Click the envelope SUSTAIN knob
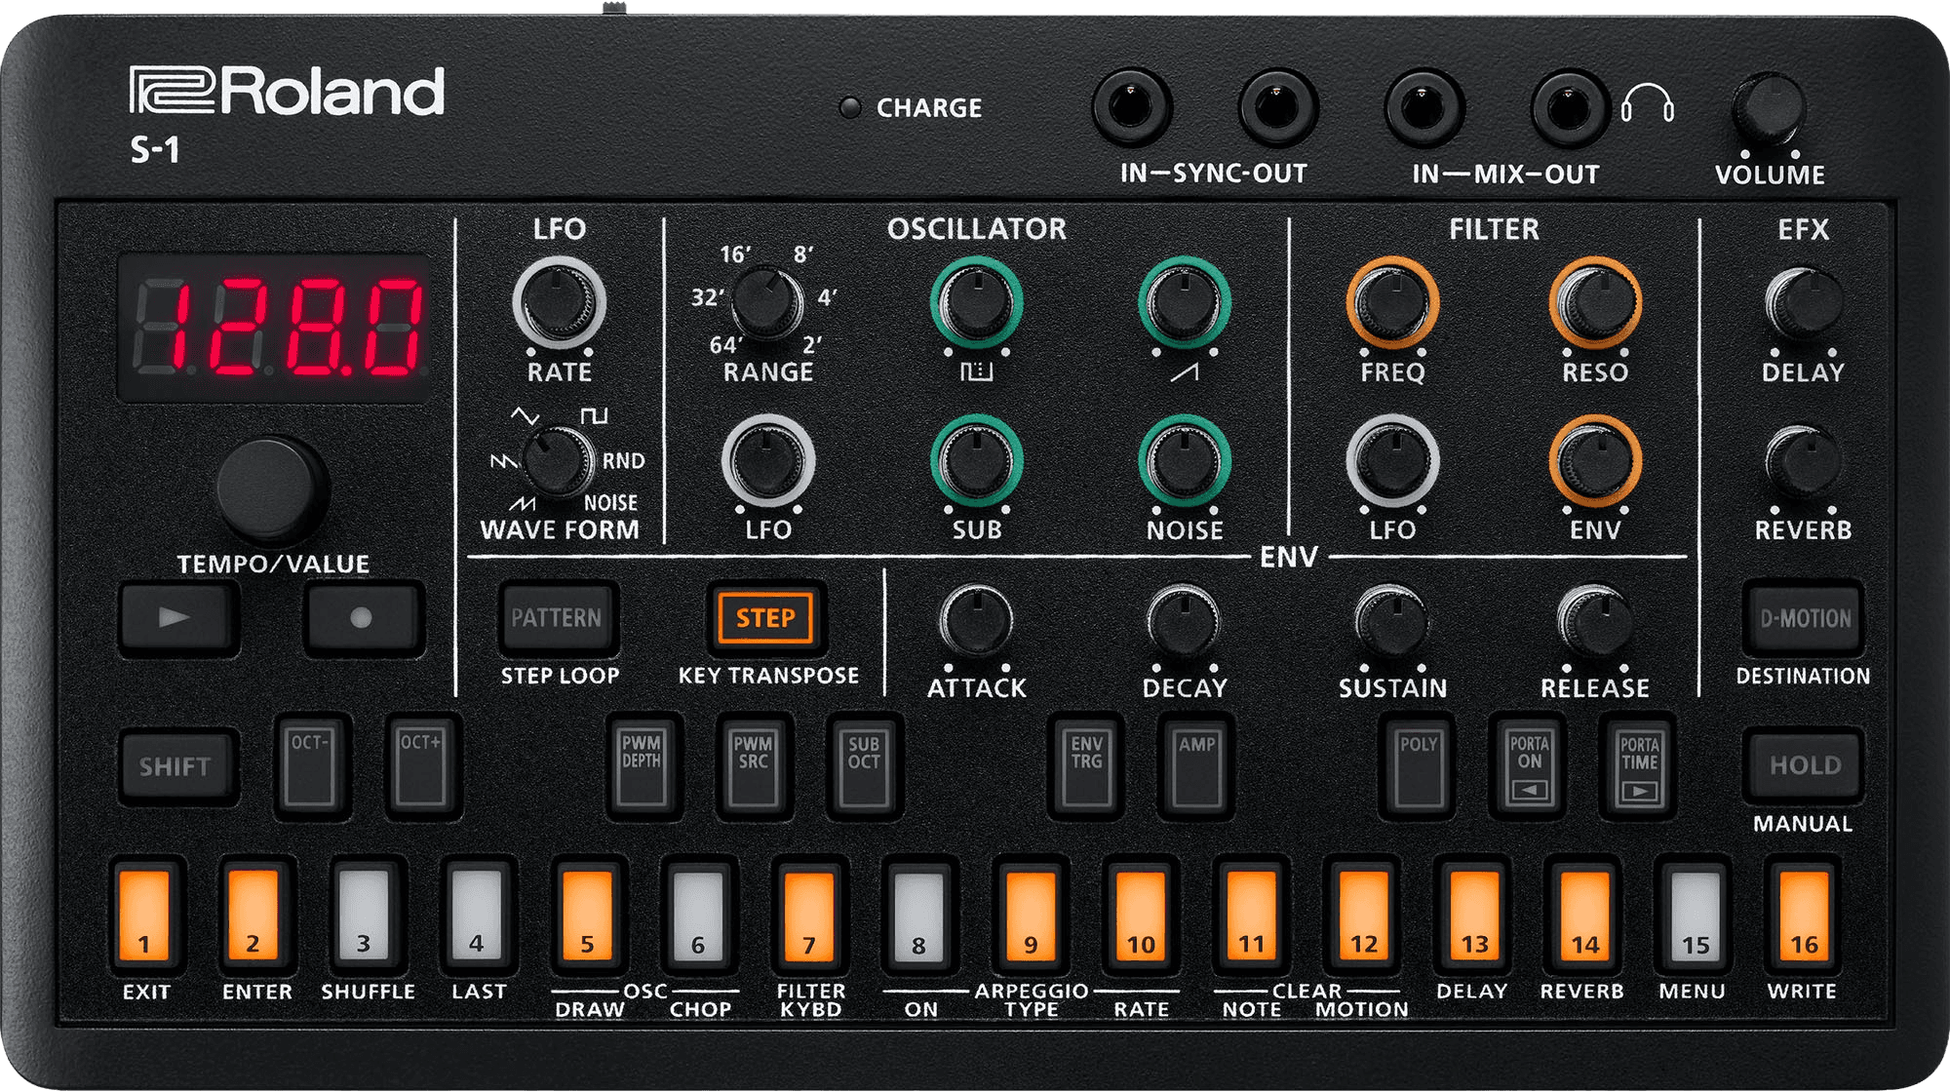 pyautogui.click(x=1392, y=621)
